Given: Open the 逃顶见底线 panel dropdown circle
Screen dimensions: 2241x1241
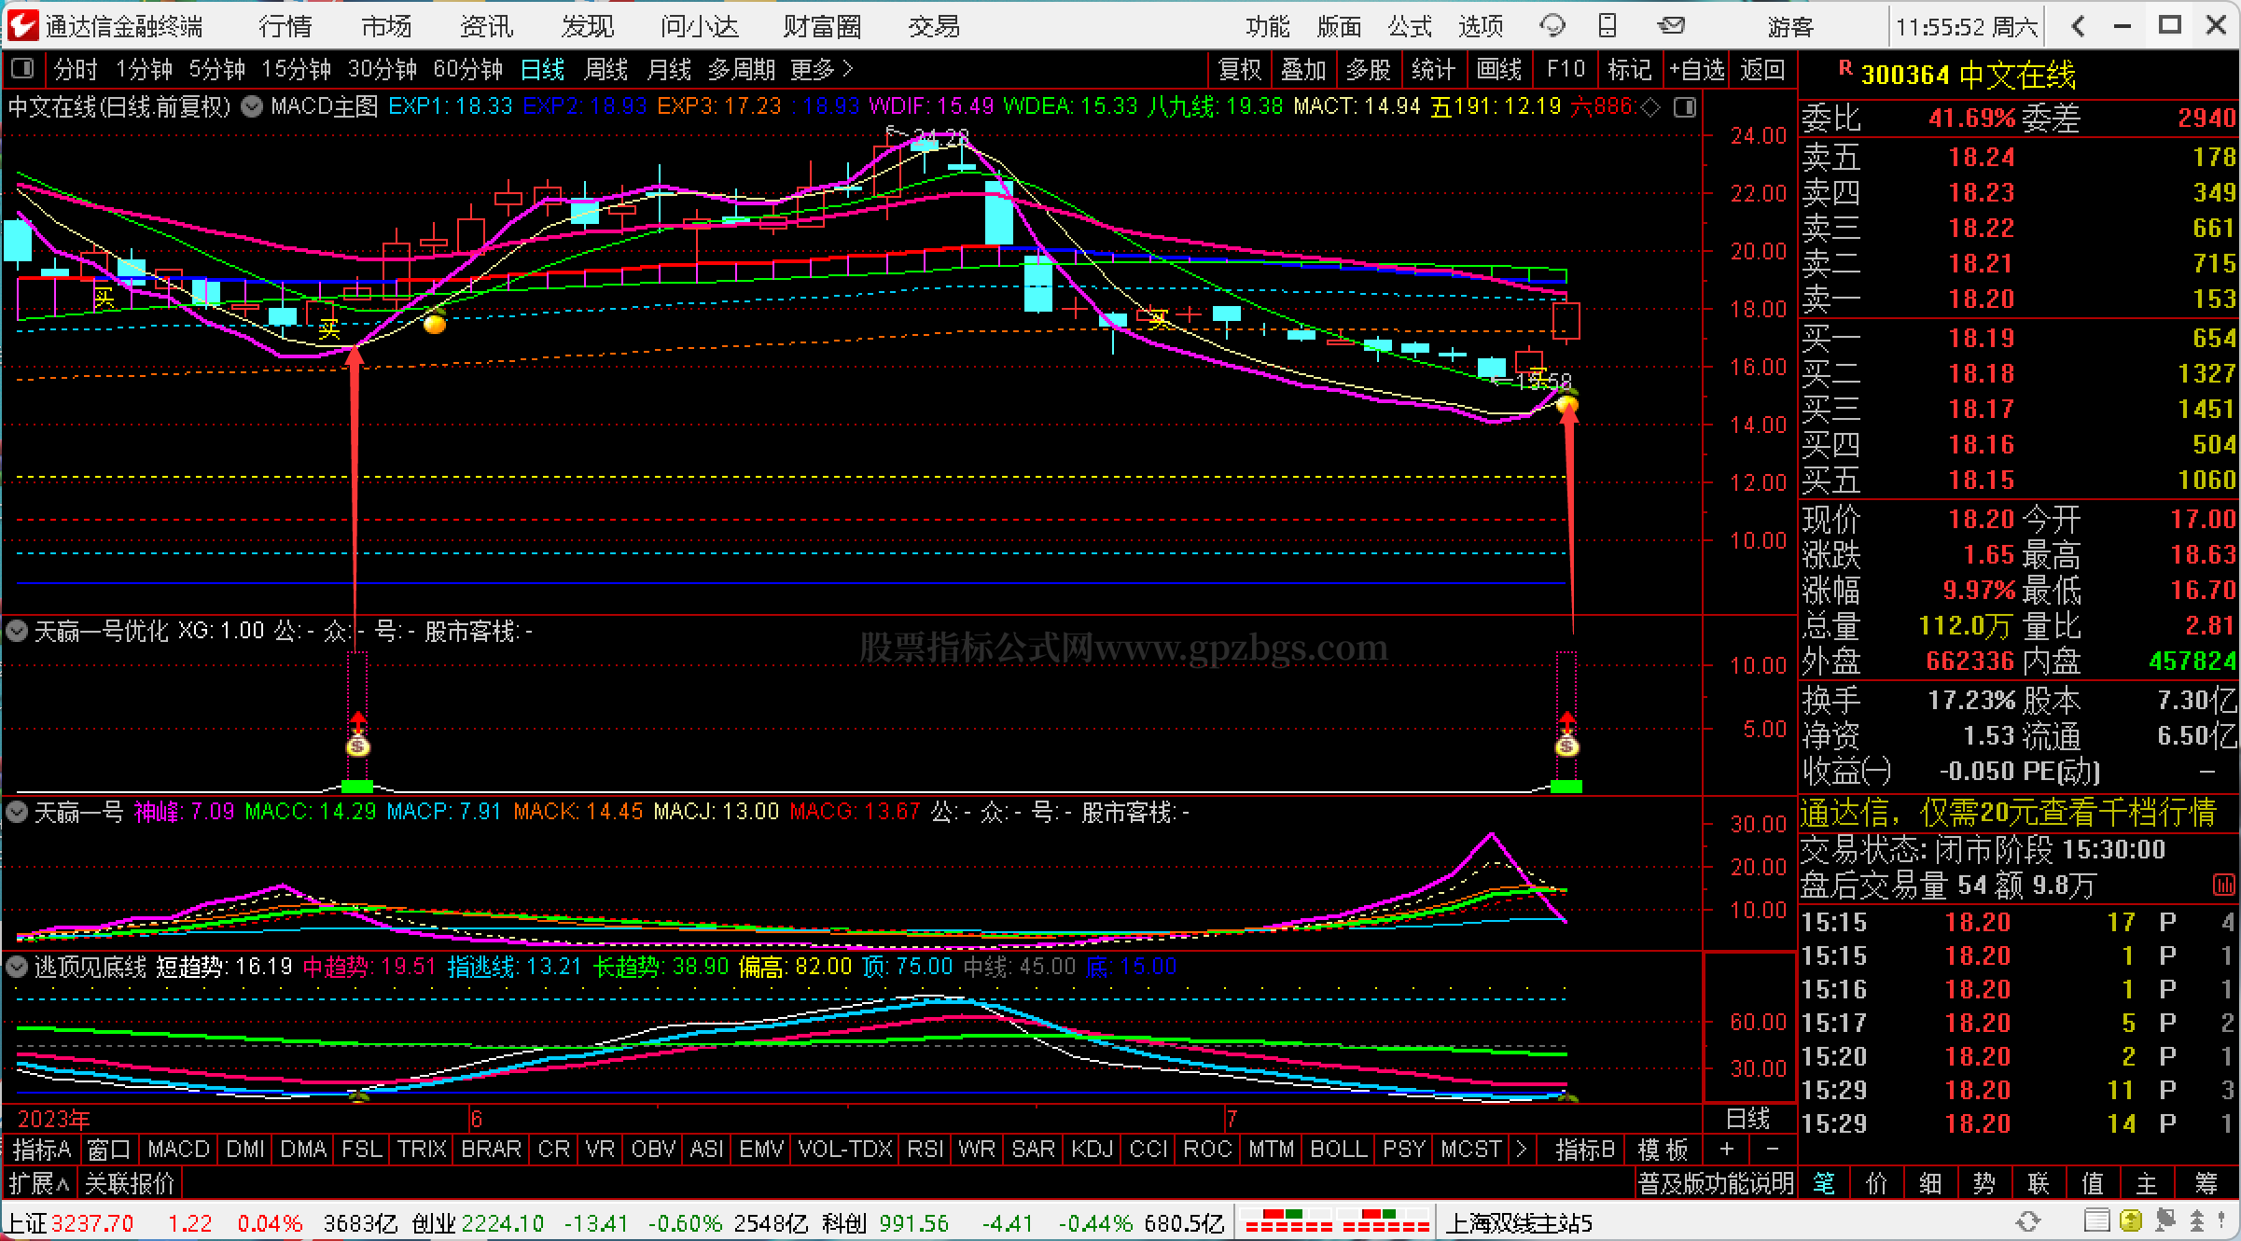Looking at the screenshot, I should (x=16, y=967).
